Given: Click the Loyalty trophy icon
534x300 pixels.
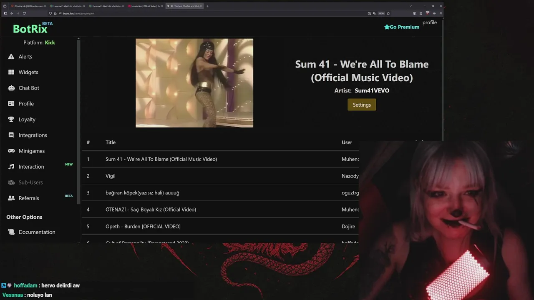Looking at the screenshot, I should (x=11, y=119).
